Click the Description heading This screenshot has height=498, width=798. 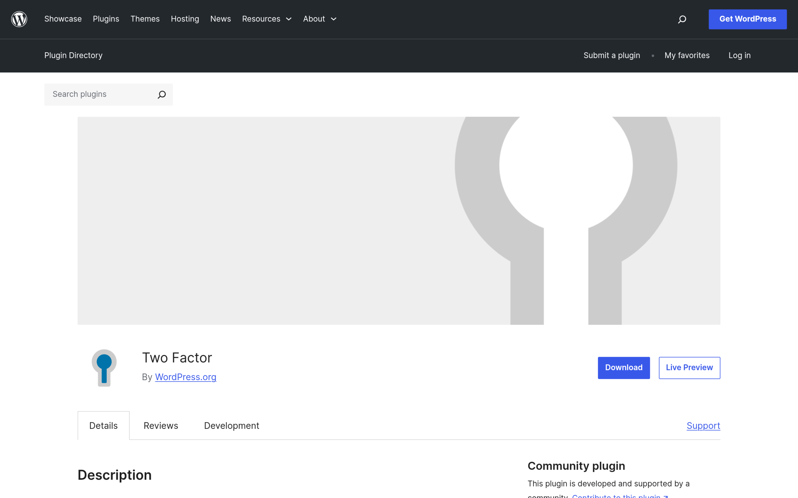tap(115, 475)
